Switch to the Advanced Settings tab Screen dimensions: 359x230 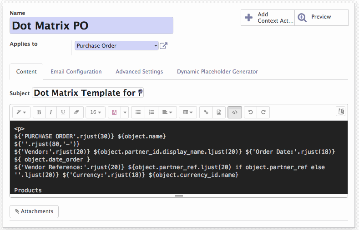click(139, 72)
